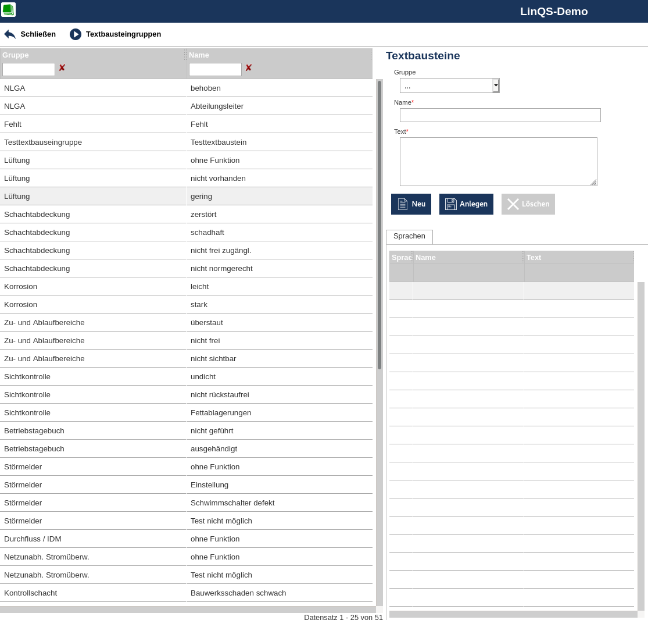Click the list's vertical scrollbar thumb
This screenshot has width=648, height=620.
click(x=380, y=225)
